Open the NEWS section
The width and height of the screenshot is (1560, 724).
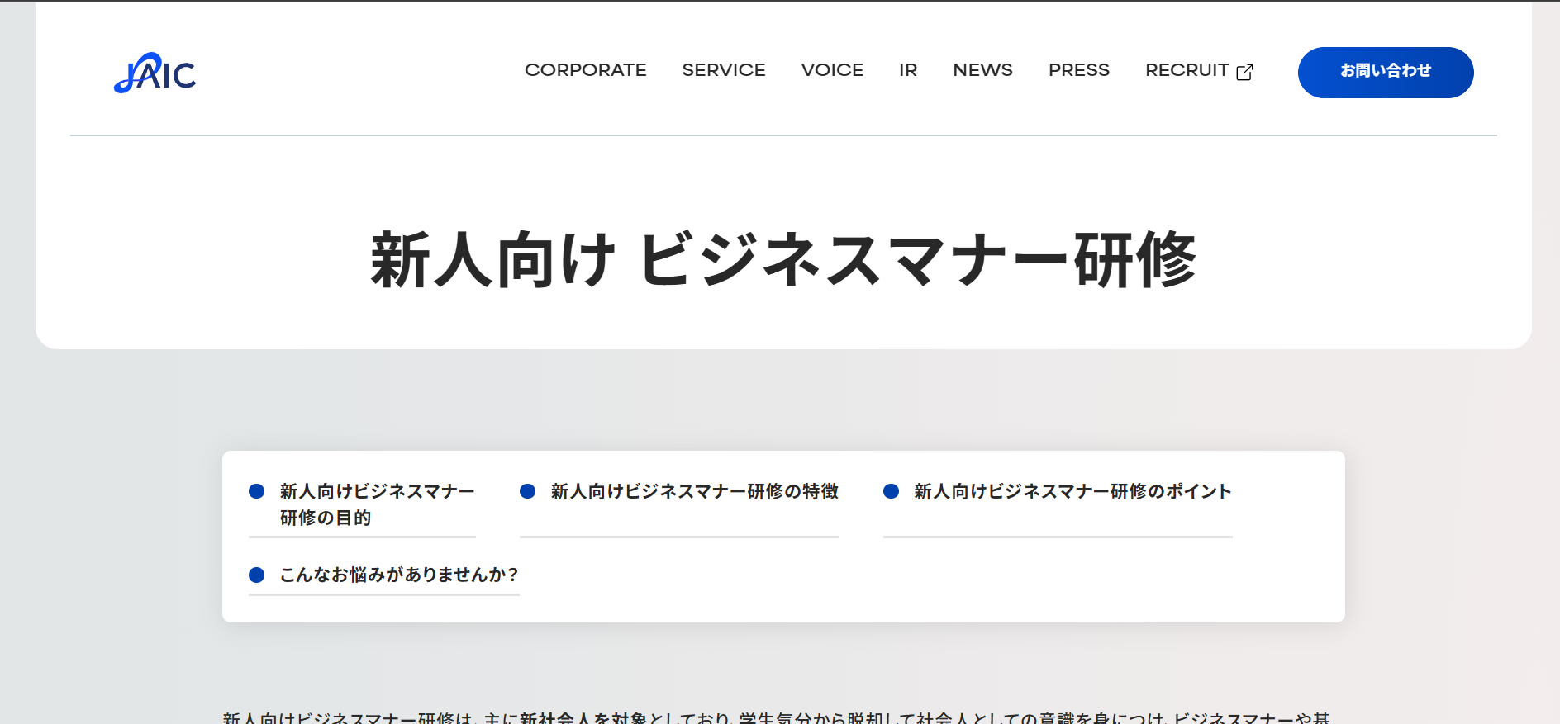point(982,70)
